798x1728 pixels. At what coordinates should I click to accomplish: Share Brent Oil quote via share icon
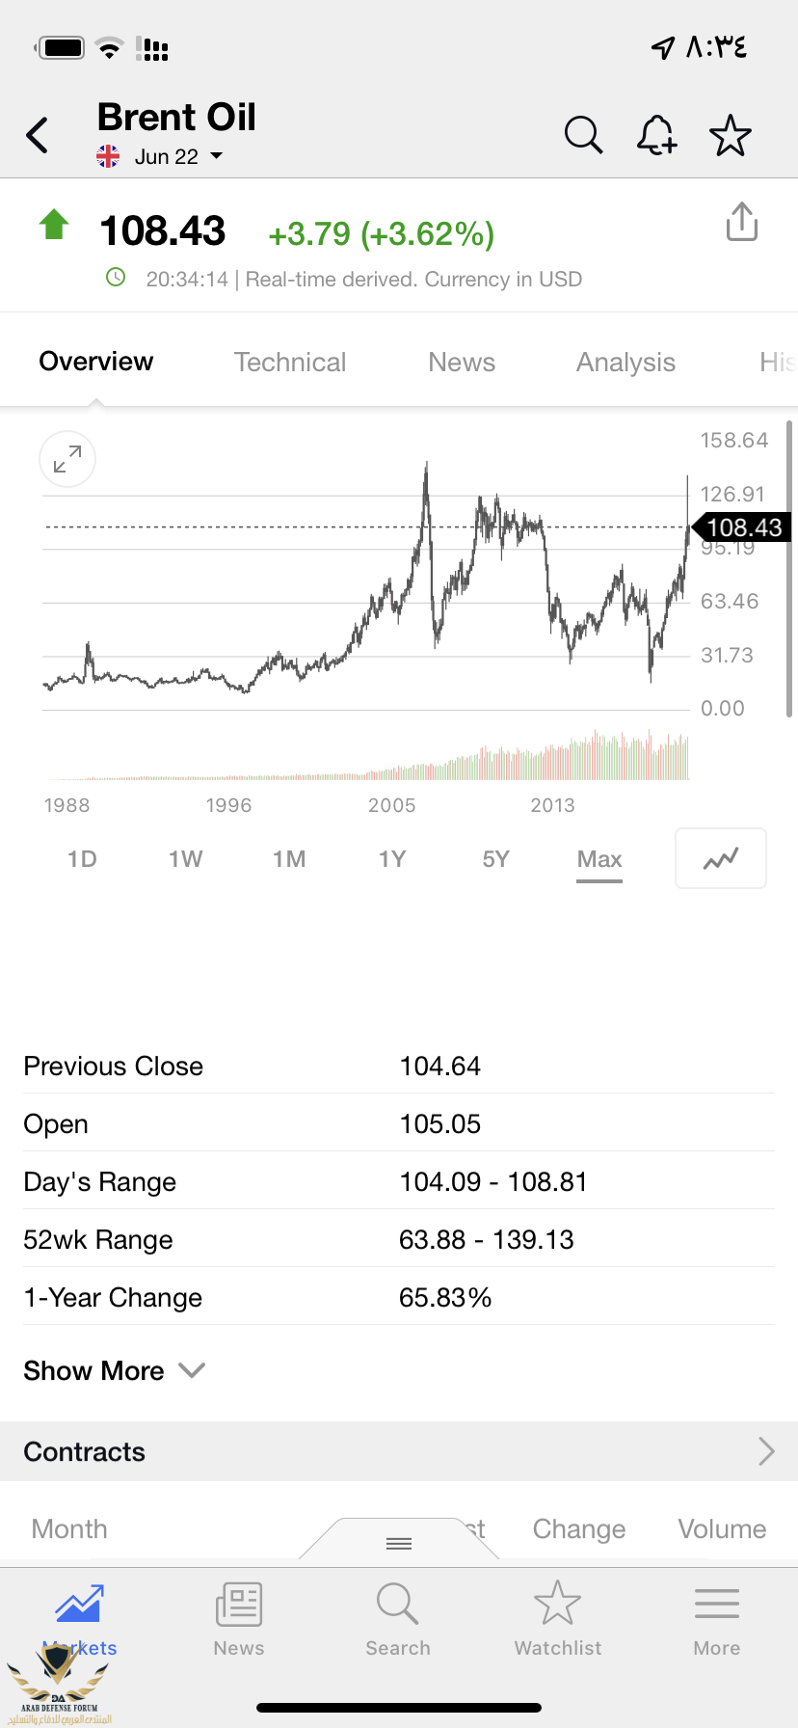click(x=741, y=222)
